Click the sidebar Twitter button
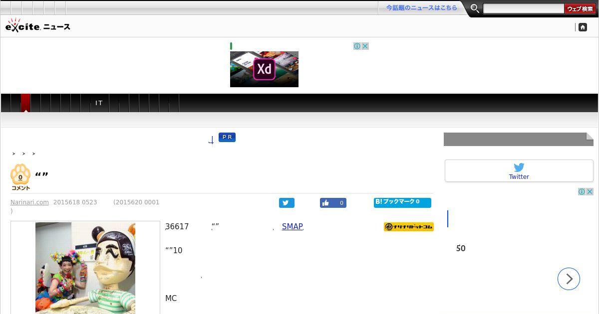Viewport: 599px width, 314px height. pos(519,171)
